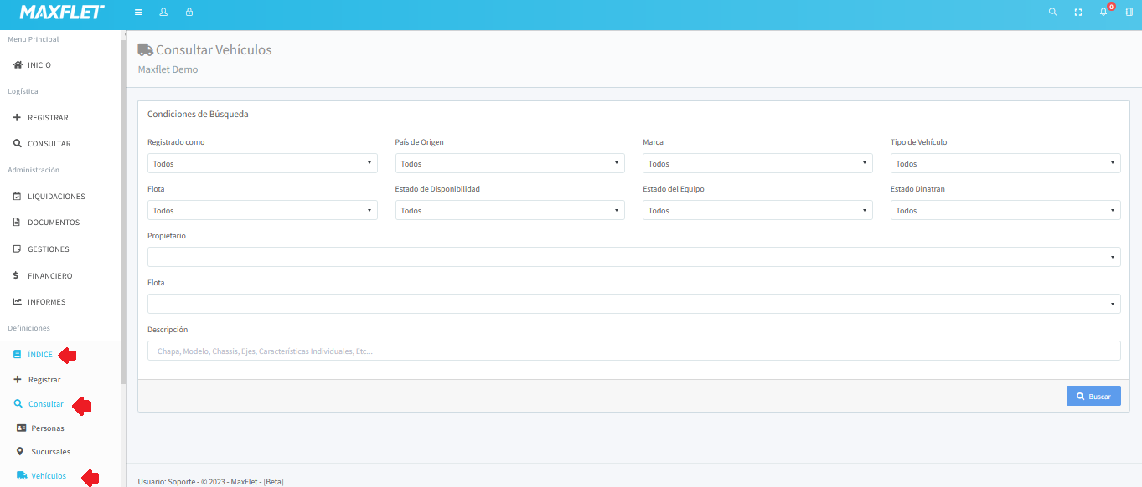This screenshot has height=487, width=1142.
Task: Open notifications bell icon
Action: tap(1103, 13)
